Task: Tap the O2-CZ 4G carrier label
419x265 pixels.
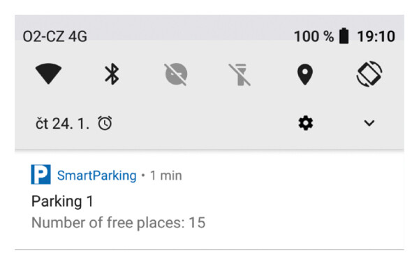Action: (54, 36)
